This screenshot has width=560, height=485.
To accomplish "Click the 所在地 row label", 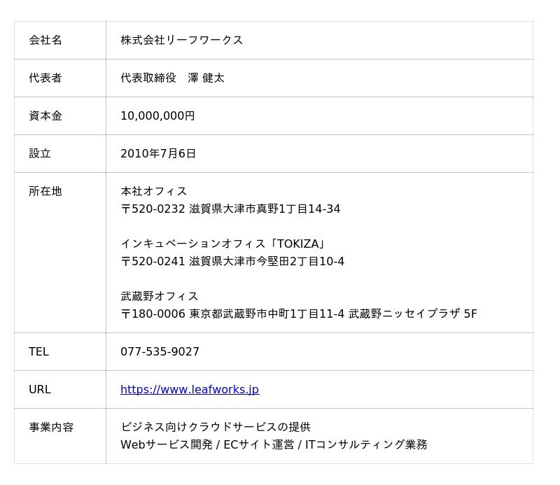I will tap(45, 192).
